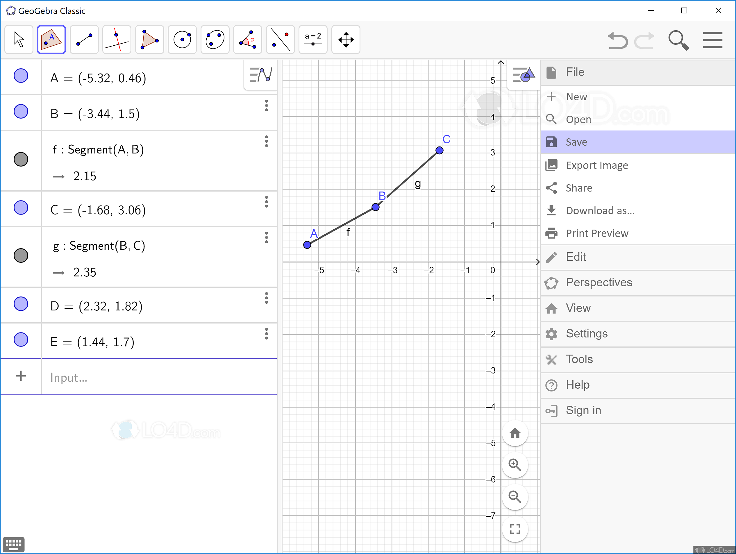Expand the Settings section
The image size is (736, 554).
click(x=587, y=334)
